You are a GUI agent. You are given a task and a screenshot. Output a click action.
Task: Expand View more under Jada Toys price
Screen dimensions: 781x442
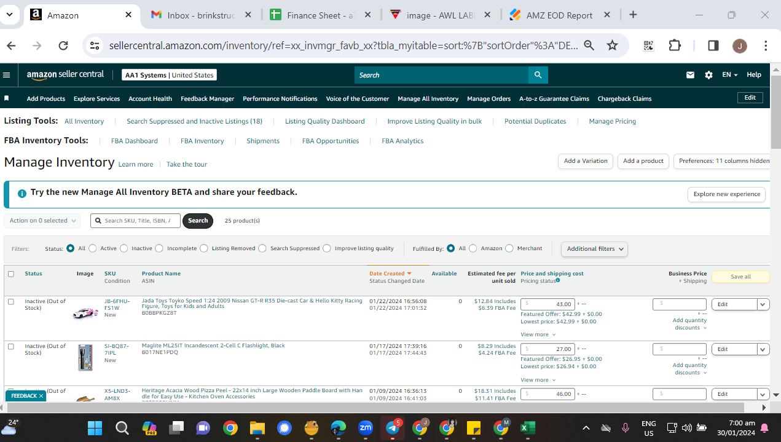tap(538, 334)
